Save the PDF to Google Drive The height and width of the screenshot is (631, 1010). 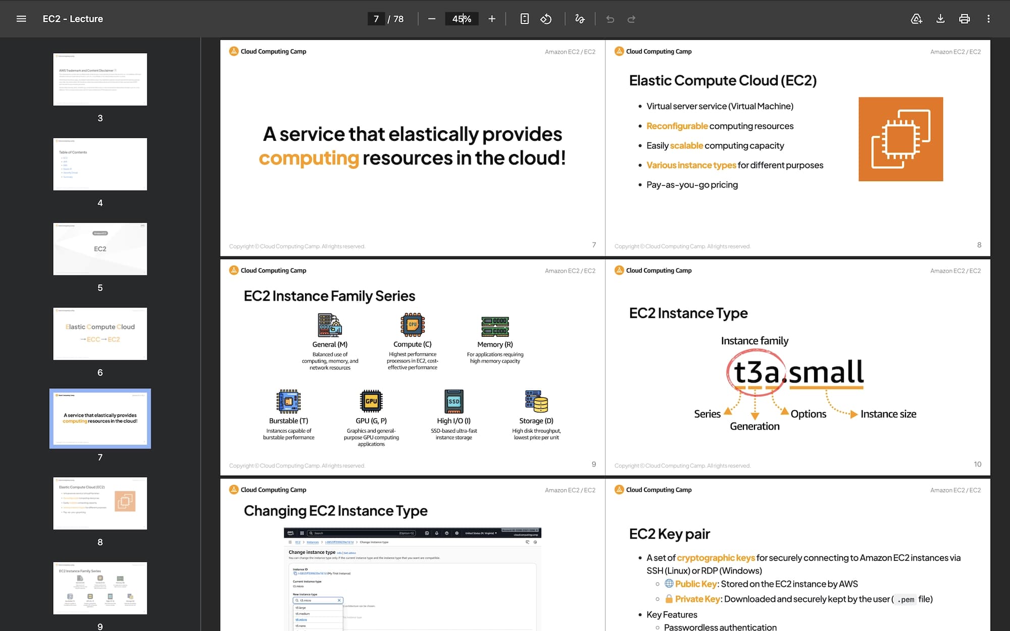click(x=916, y=19)
